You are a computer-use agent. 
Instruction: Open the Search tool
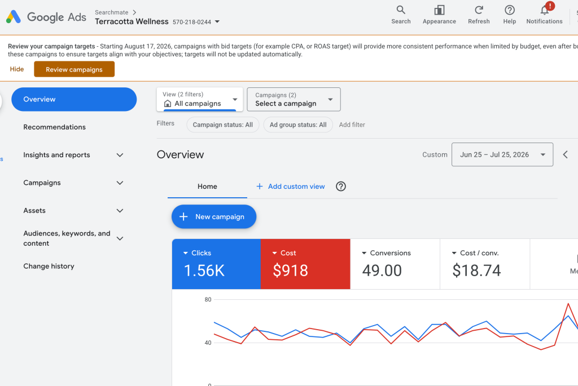(401, 15)
